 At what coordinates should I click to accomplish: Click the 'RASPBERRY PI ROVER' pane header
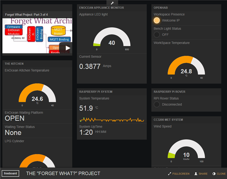click(170, 92)
